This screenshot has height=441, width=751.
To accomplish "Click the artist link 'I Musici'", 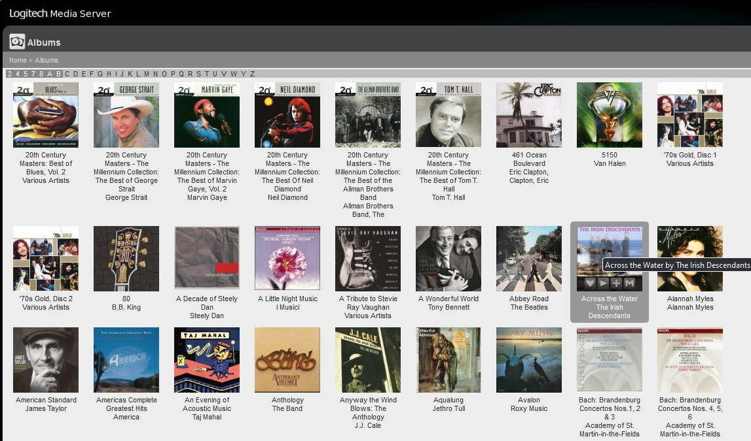I will 287,307.
